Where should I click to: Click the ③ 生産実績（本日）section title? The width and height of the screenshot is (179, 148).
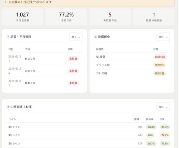click(x=19, y=107)
